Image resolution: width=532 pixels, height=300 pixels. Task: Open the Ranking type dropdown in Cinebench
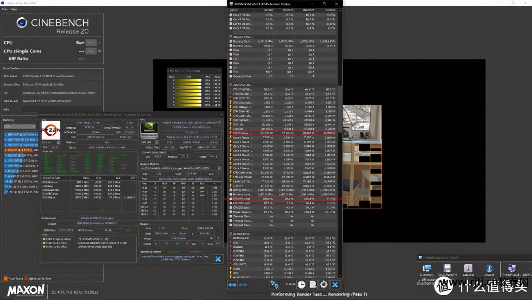tap(20, 127)
